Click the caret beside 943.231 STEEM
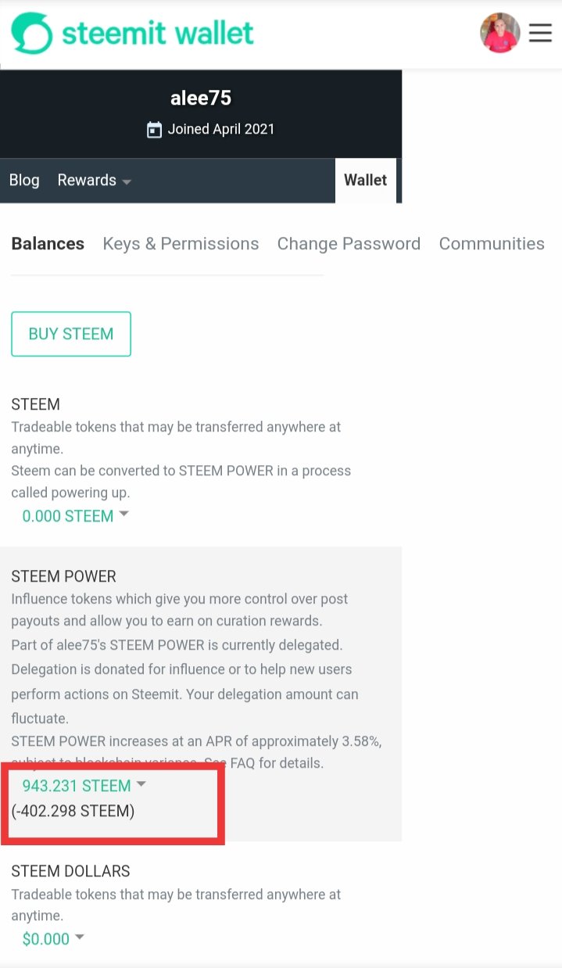The image size is (562, 968). coord(141,783)
